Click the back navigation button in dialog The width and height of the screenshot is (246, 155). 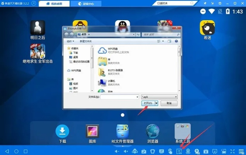[66, 34]
